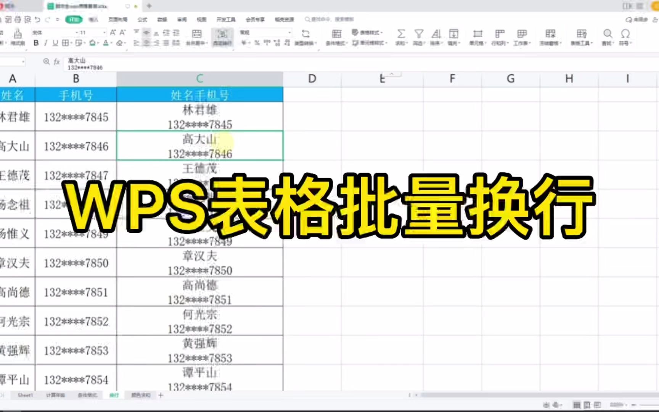Open the Developer Tools (开发工具) tab
This screenshot has height=412, width=659.
(226, 19)
